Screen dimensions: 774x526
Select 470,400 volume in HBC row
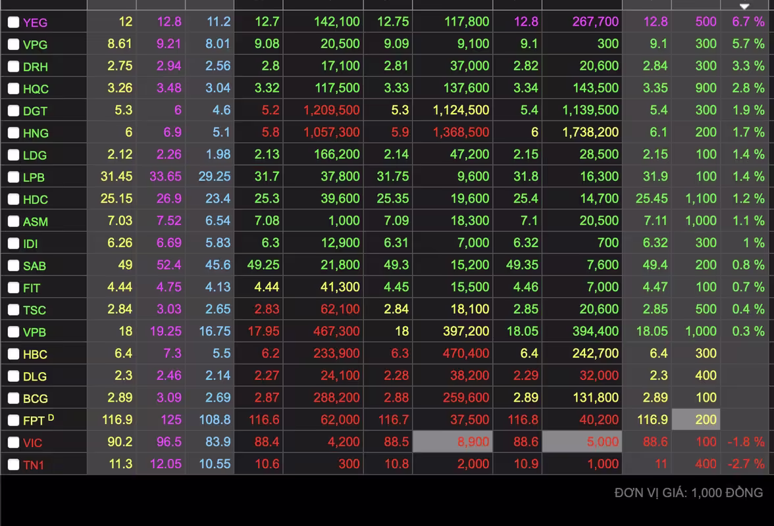[466, 354]
